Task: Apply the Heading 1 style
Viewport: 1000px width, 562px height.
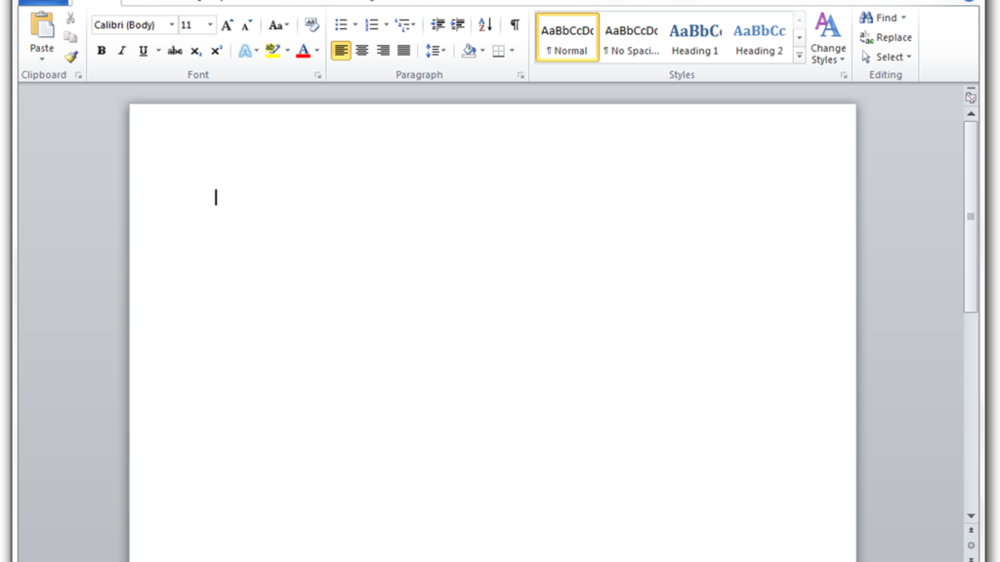Action: 694,39
